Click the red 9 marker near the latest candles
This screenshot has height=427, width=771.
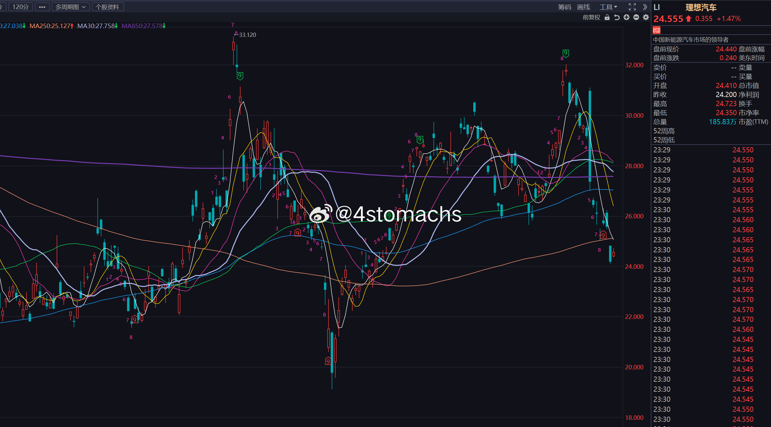pyautogui.click(x=603, y=235)
